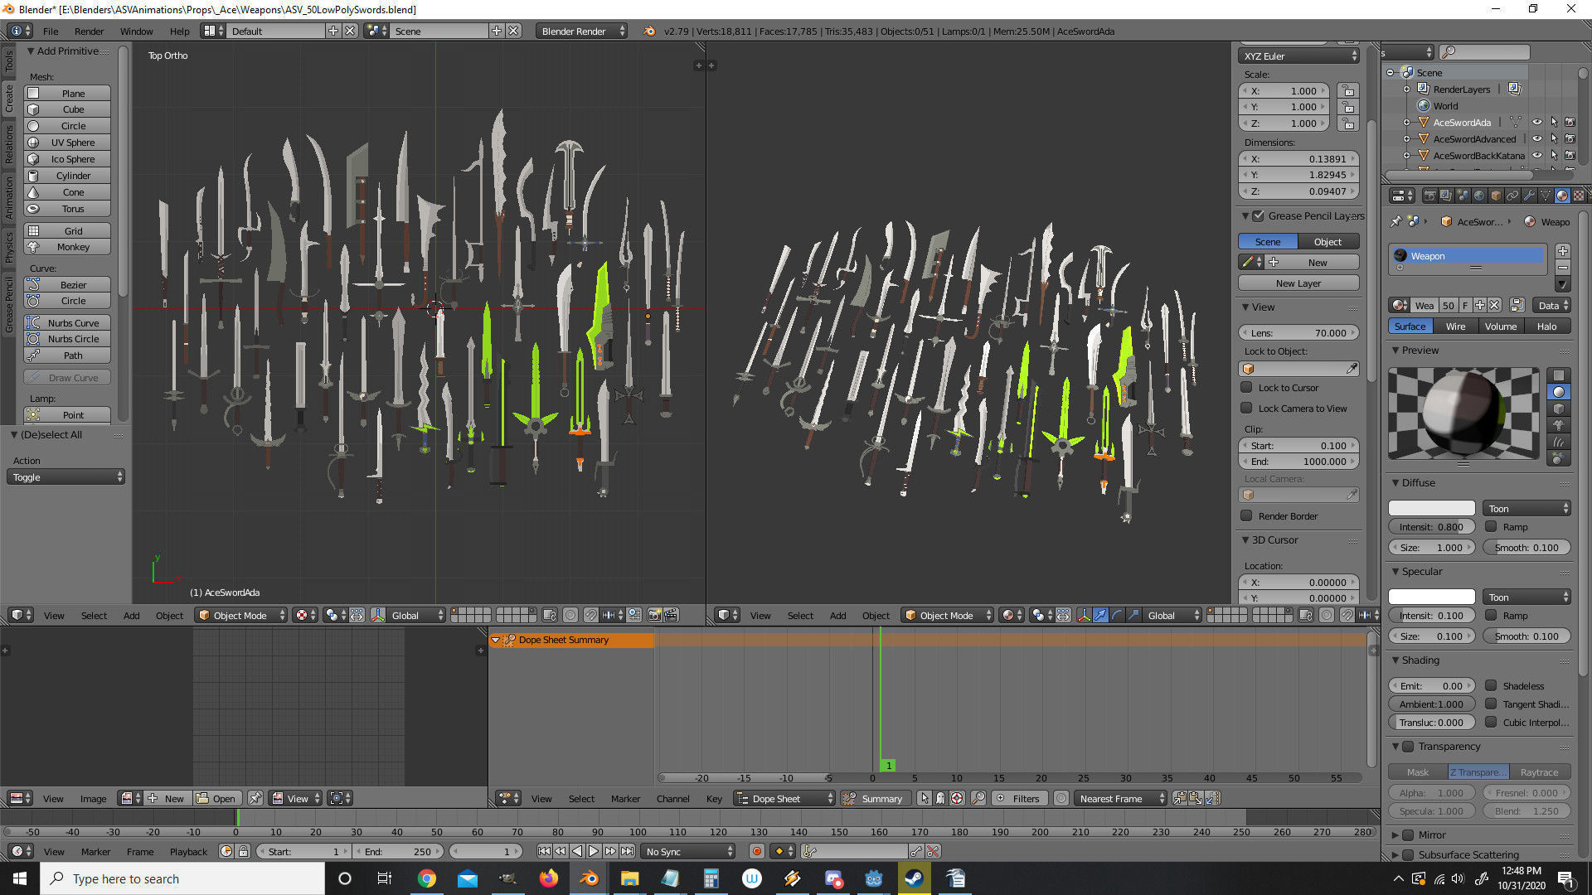The image size is (1592, 895).
Task: Collapse the Specular material panel
Action: coord(1395,572)
